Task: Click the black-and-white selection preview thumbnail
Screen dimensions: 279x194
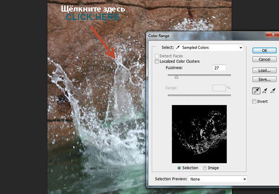Action: click(x=199, y=134)
